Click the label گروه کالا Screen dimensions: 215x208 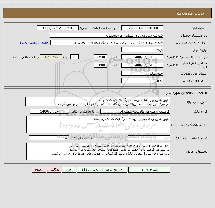[x=200, y=111]
